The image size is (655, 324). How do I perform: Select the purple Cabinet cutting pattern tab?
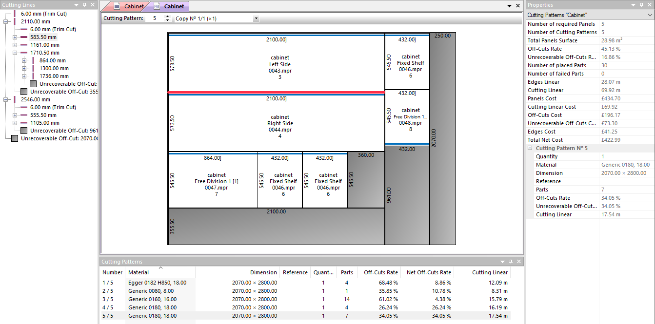[x=170, y=6]
